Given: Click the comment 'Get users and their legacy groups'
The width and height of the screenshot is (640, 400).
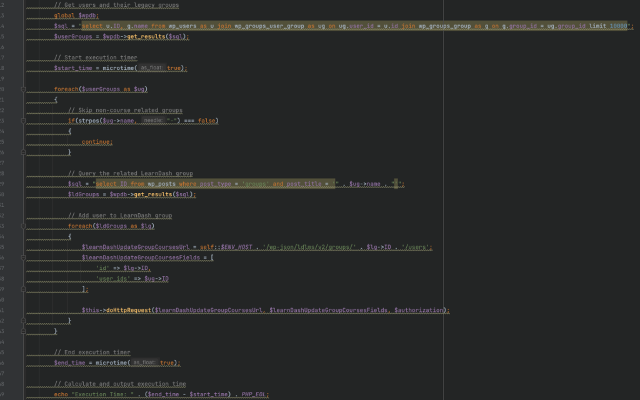Looking at the screenshot, I should (117, 5).
